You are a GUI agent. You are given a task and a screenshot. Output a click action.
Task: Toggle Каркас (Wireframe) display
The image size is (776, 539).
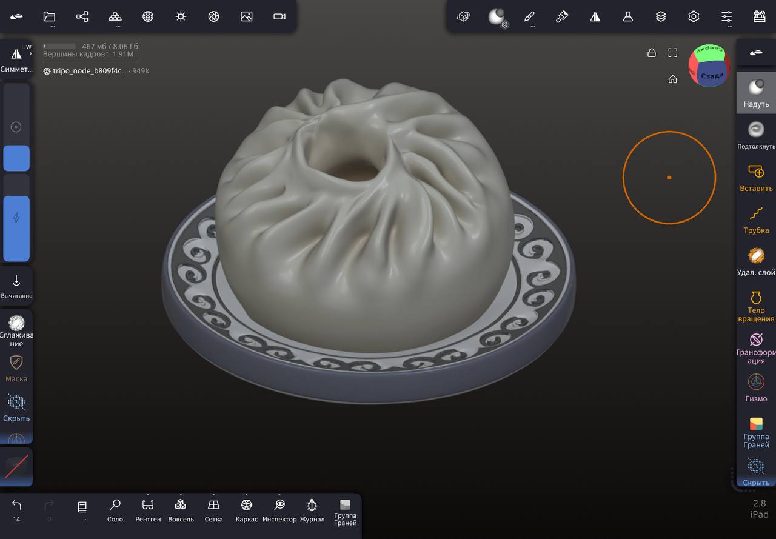tap(246, 511)
